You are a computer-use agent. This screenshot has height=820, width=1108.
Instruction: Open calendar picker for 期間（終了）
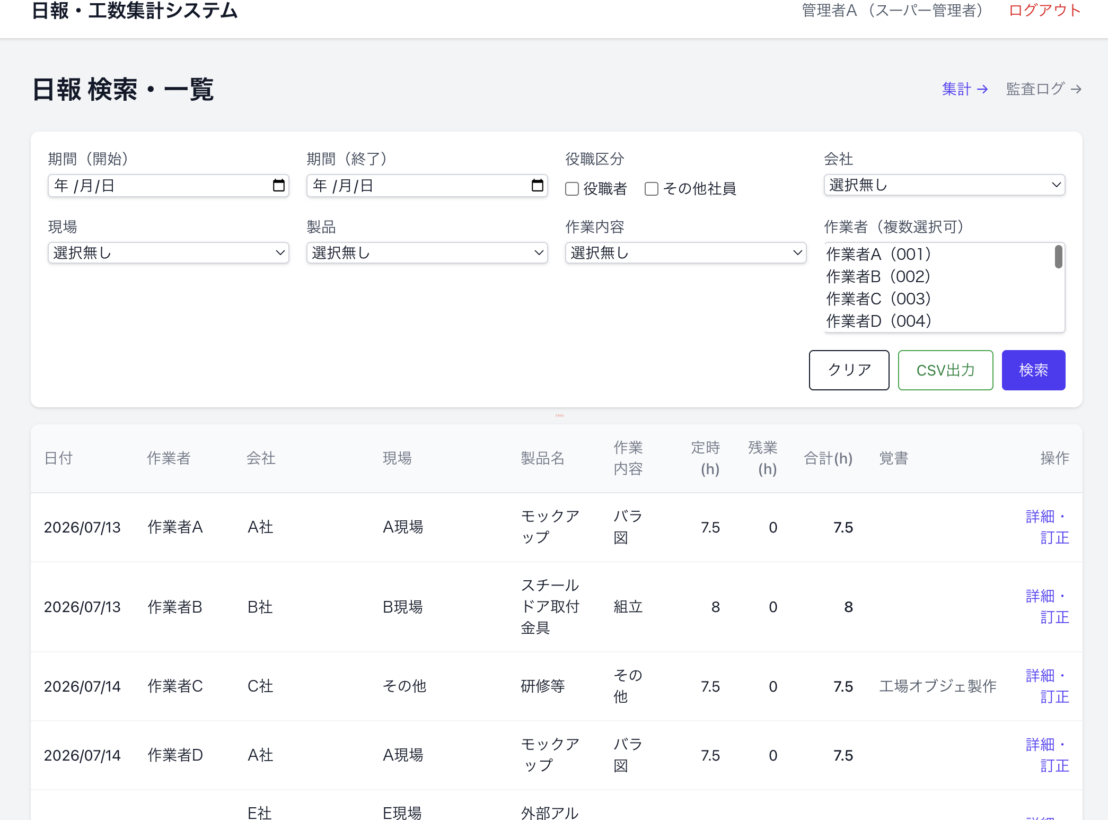[537, 186]
